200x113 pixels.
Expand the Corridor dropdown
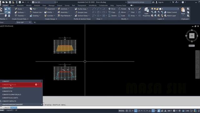point(54,16)
